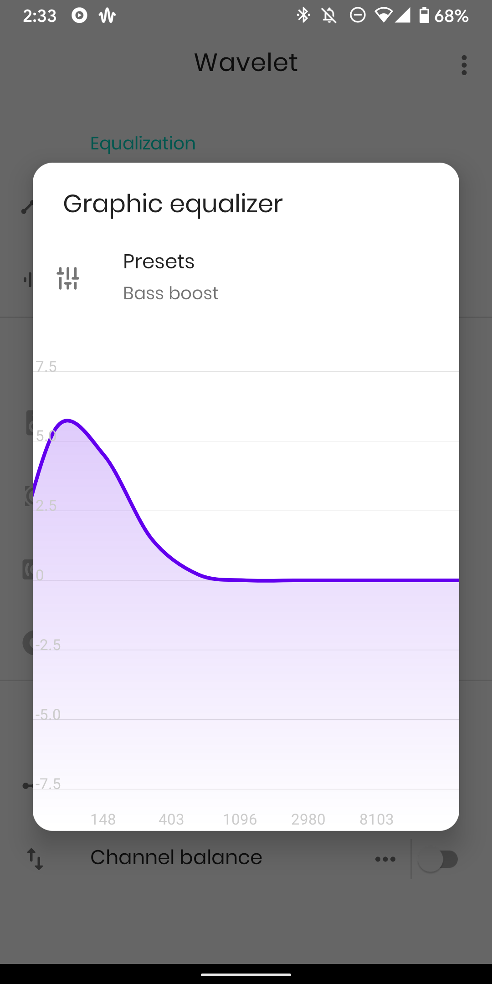This screenshot has height=984, width=492.
Task: Change the Bass boost preset value
Action: point(171,293)
